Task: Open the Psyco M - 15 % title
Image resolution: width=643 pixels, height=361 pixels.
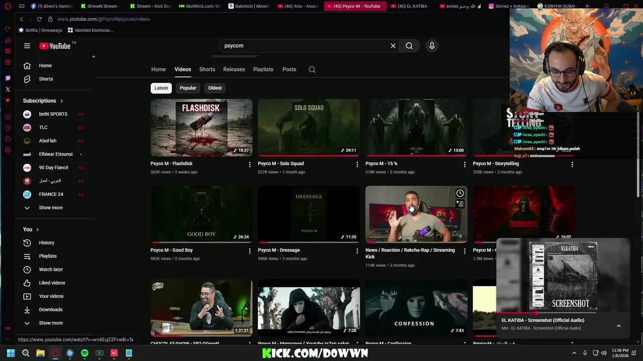Action: pos(381,163)
